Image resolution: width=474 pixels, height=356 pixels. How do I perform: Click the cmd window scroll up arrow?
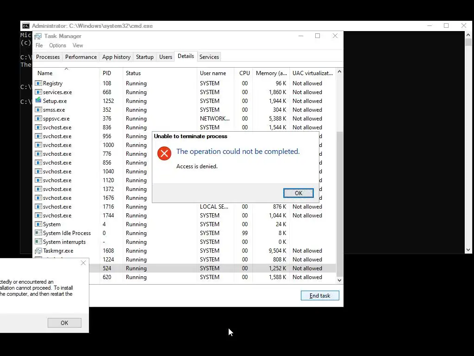[468, 35]
